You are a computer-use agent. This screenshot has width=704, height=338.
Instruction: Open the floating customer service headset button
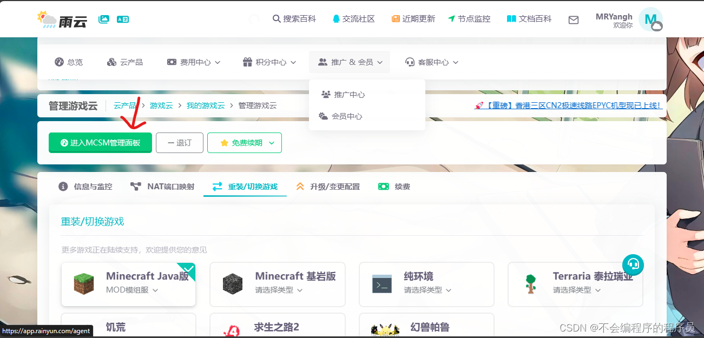(633, 264)
